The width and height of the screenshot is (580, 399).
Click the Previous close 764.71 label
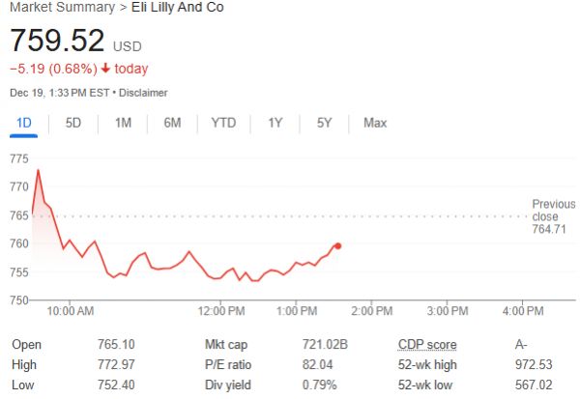pyautogui.click(x=553, y=216)
